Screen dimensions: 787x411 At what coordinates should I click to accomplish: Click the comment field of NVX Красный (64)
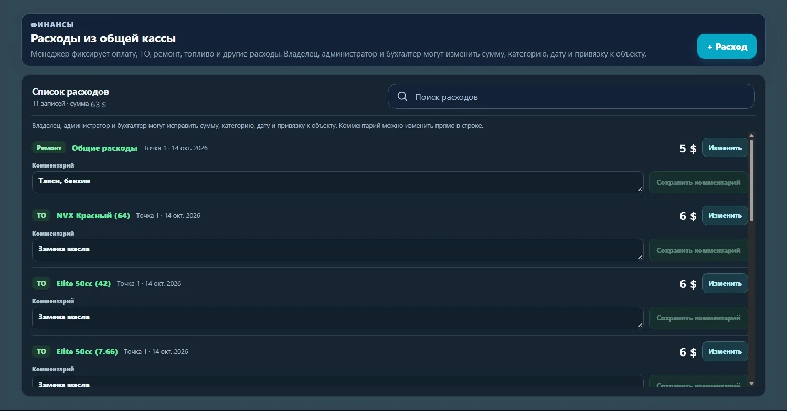coord(338,250)
